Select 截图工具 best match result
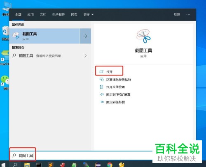Image resolution: width=206 pixels, height=167 pixels. 44,36
